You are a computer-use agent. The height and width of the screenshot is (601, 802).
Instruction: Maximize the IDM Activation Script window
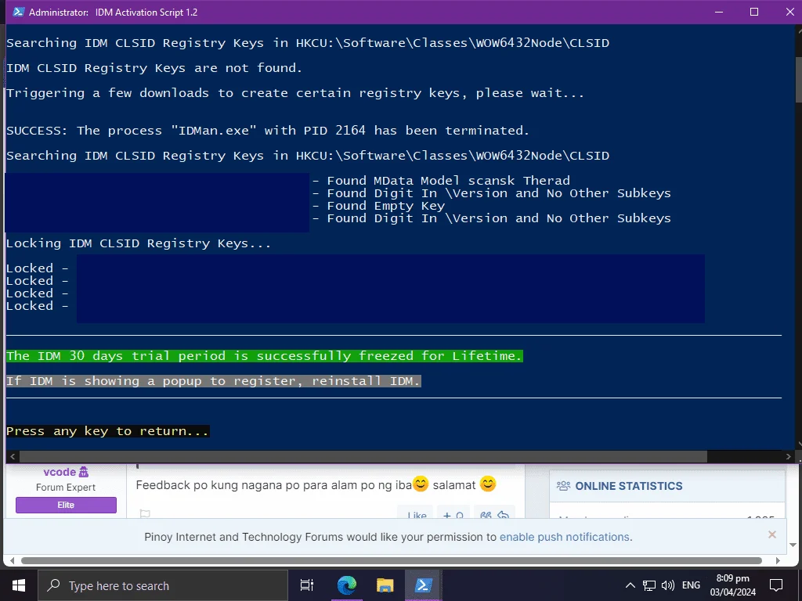click(x=754, y=12)
